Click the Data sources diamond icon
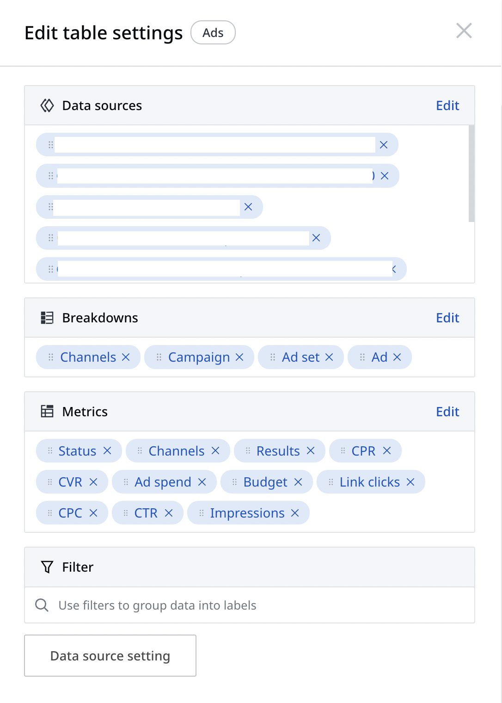The height and width of the screenshot is (703, 502). [47, 105]
